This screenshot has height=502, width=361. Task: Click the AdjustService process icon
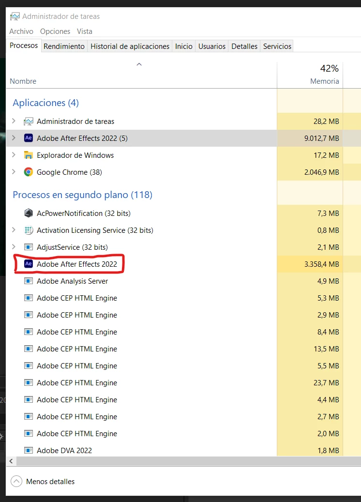29,247
